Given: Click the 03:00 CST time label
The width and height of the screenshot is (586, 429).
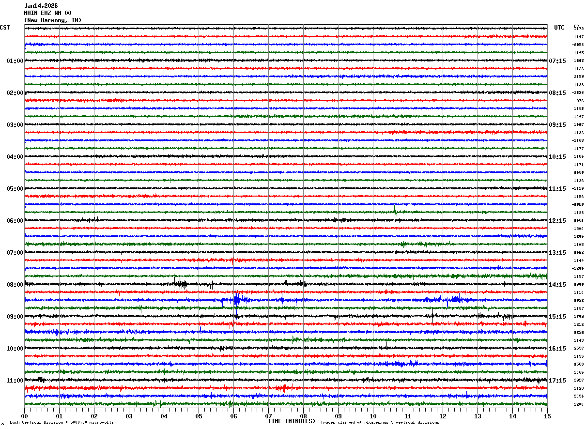Looking at the screenshot, I should [15, 125].
